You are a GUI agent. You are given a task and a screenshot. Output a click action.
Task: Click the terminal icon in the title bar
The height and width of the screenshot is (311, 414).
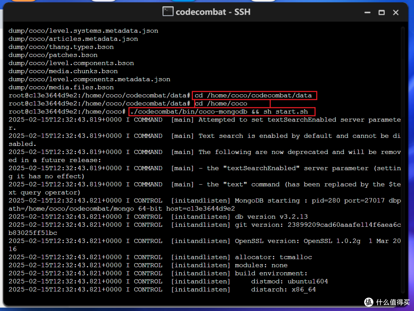tap(168, 12)
